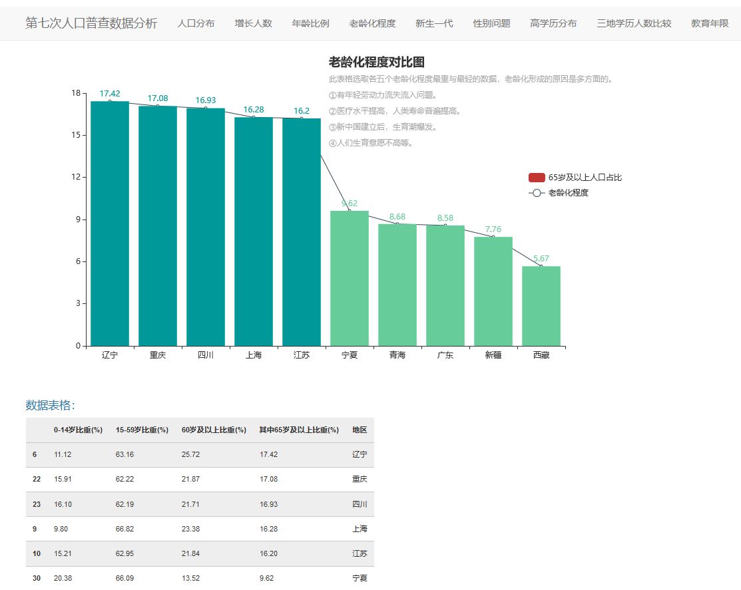Click the 辽宁 cell in the table
Viewport: 741px width, 590px height.
[360, 454]
